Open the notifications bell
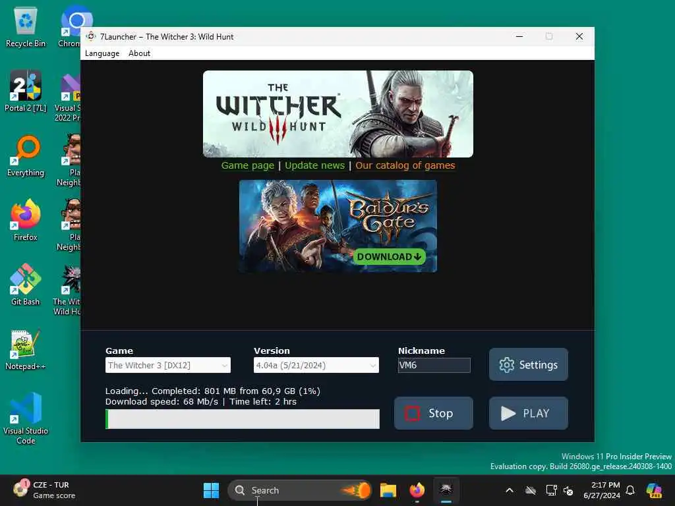 pyautogui.click(x=630, y=490)
